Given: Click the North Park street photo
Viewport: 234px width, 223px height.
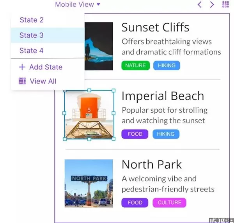Looking at the screenshot, I should point(89,183).
